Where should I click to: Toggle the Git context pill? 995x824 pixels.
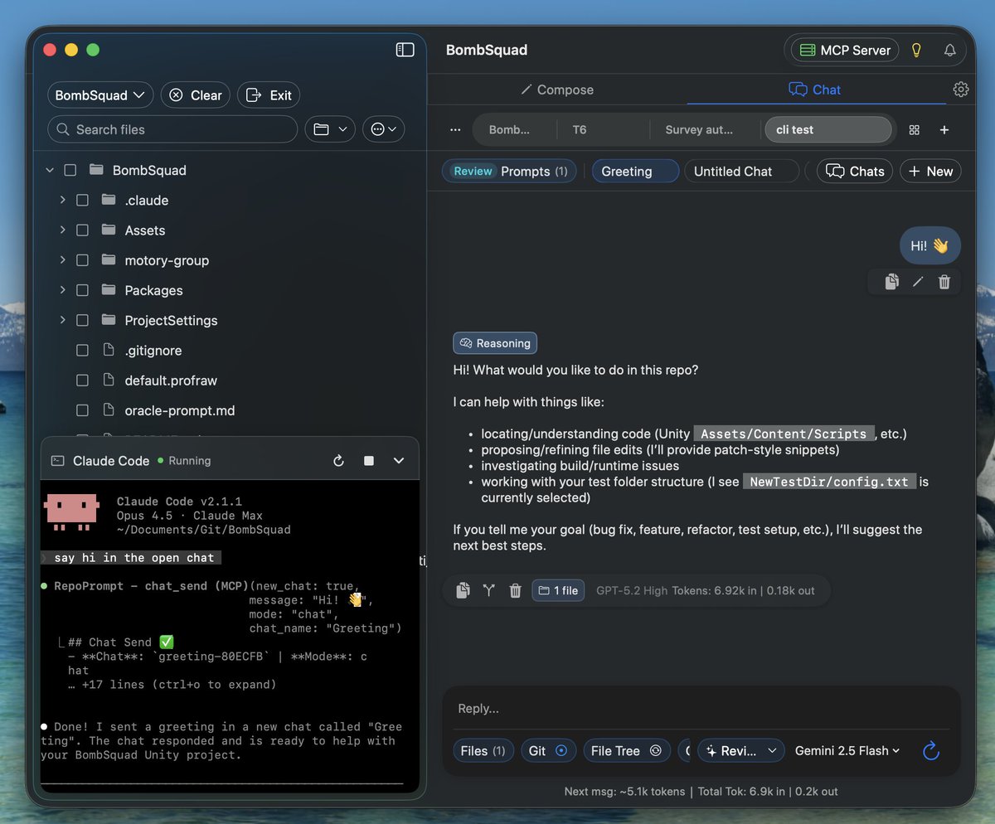(548, 750)
